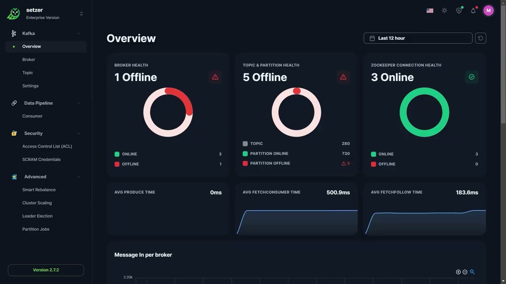The height and width of the screenshot is (284, 506).
Task: Click the PARTITION OFFLINE legend swatch
Action: click(245, 163)
